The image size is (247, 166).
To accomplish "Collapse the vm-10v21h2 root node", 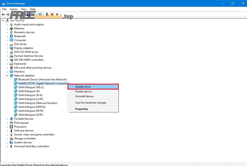I will [x=3, y=21].
